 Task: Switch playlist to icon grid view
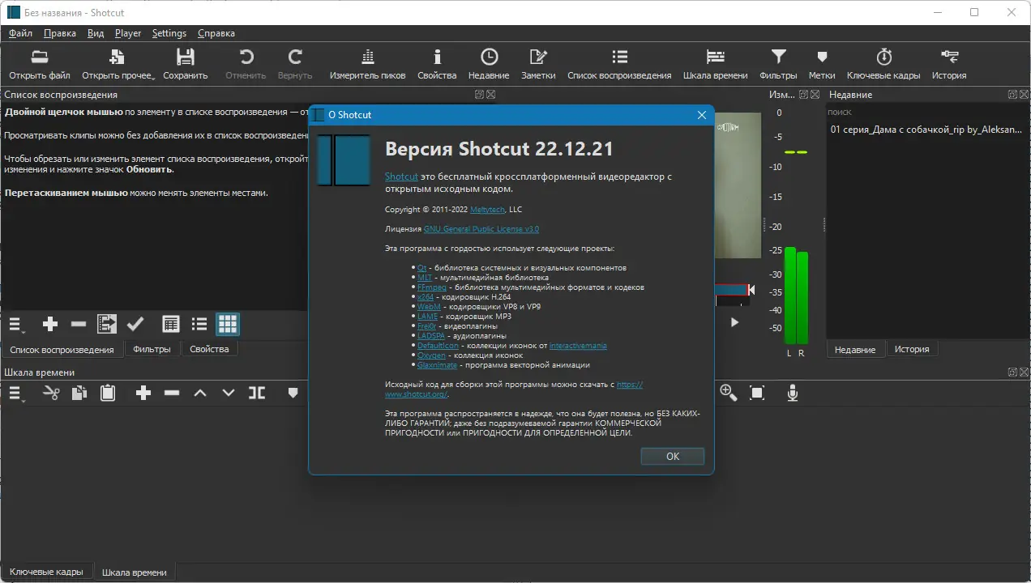click(228, 324)
